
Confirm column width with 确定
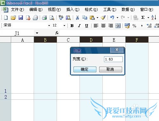85,69
